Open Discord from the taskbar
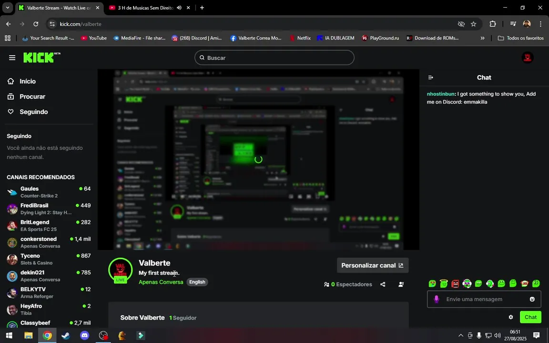This screenshot has height=343, width=549. 84,335
